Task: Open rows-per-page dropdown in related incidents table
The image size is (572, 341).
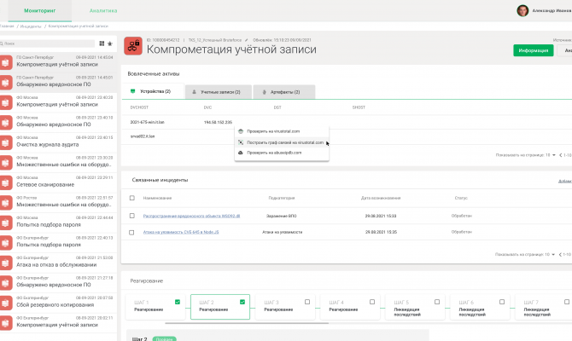Action: click(548, 254)
